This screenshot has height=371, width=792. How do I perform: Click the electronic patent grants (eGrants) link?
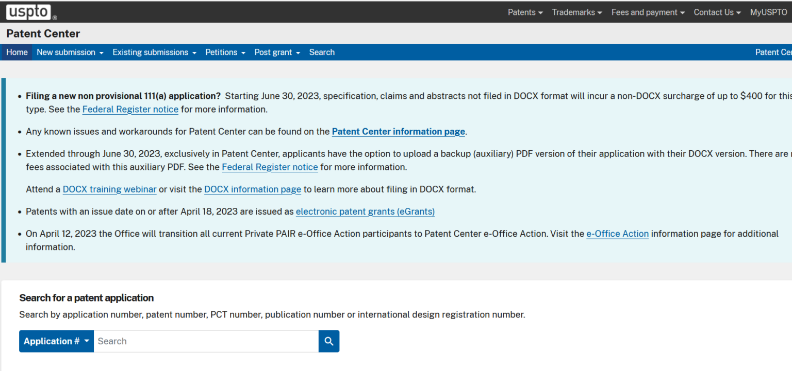coord(365,211)
